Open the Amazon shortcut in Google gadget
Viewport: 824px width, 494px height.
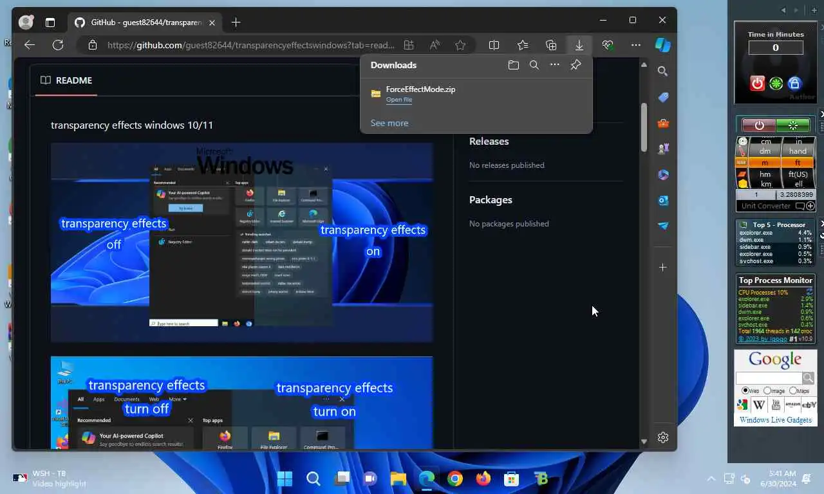tap(792, 405)
